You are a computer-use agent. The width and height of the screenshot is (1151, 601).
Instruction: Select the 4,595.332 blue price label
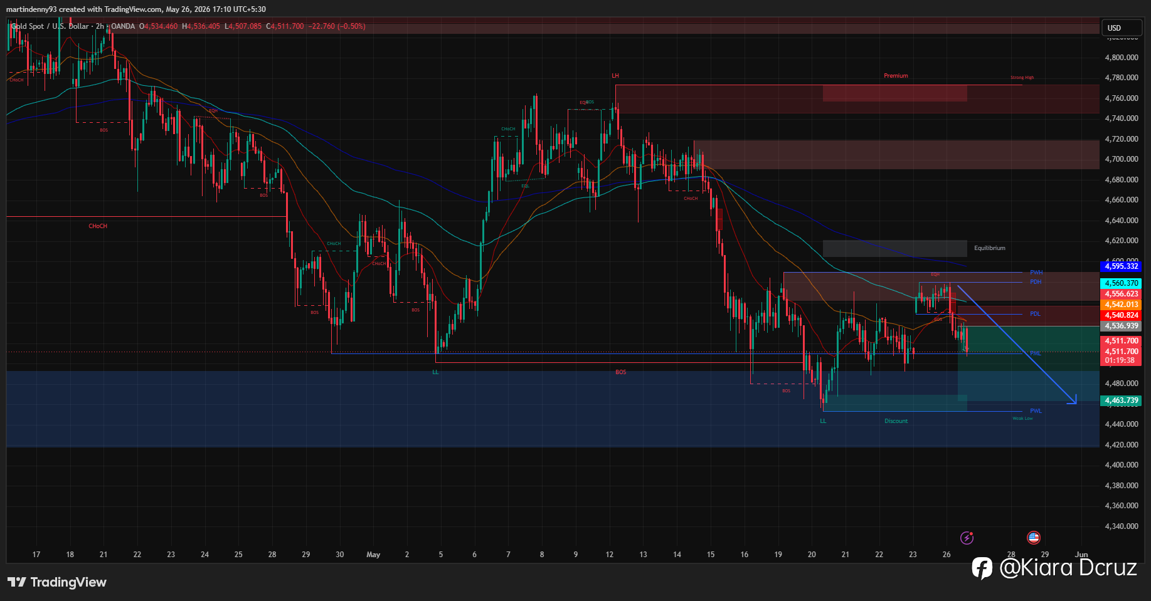click(1122, 266)
